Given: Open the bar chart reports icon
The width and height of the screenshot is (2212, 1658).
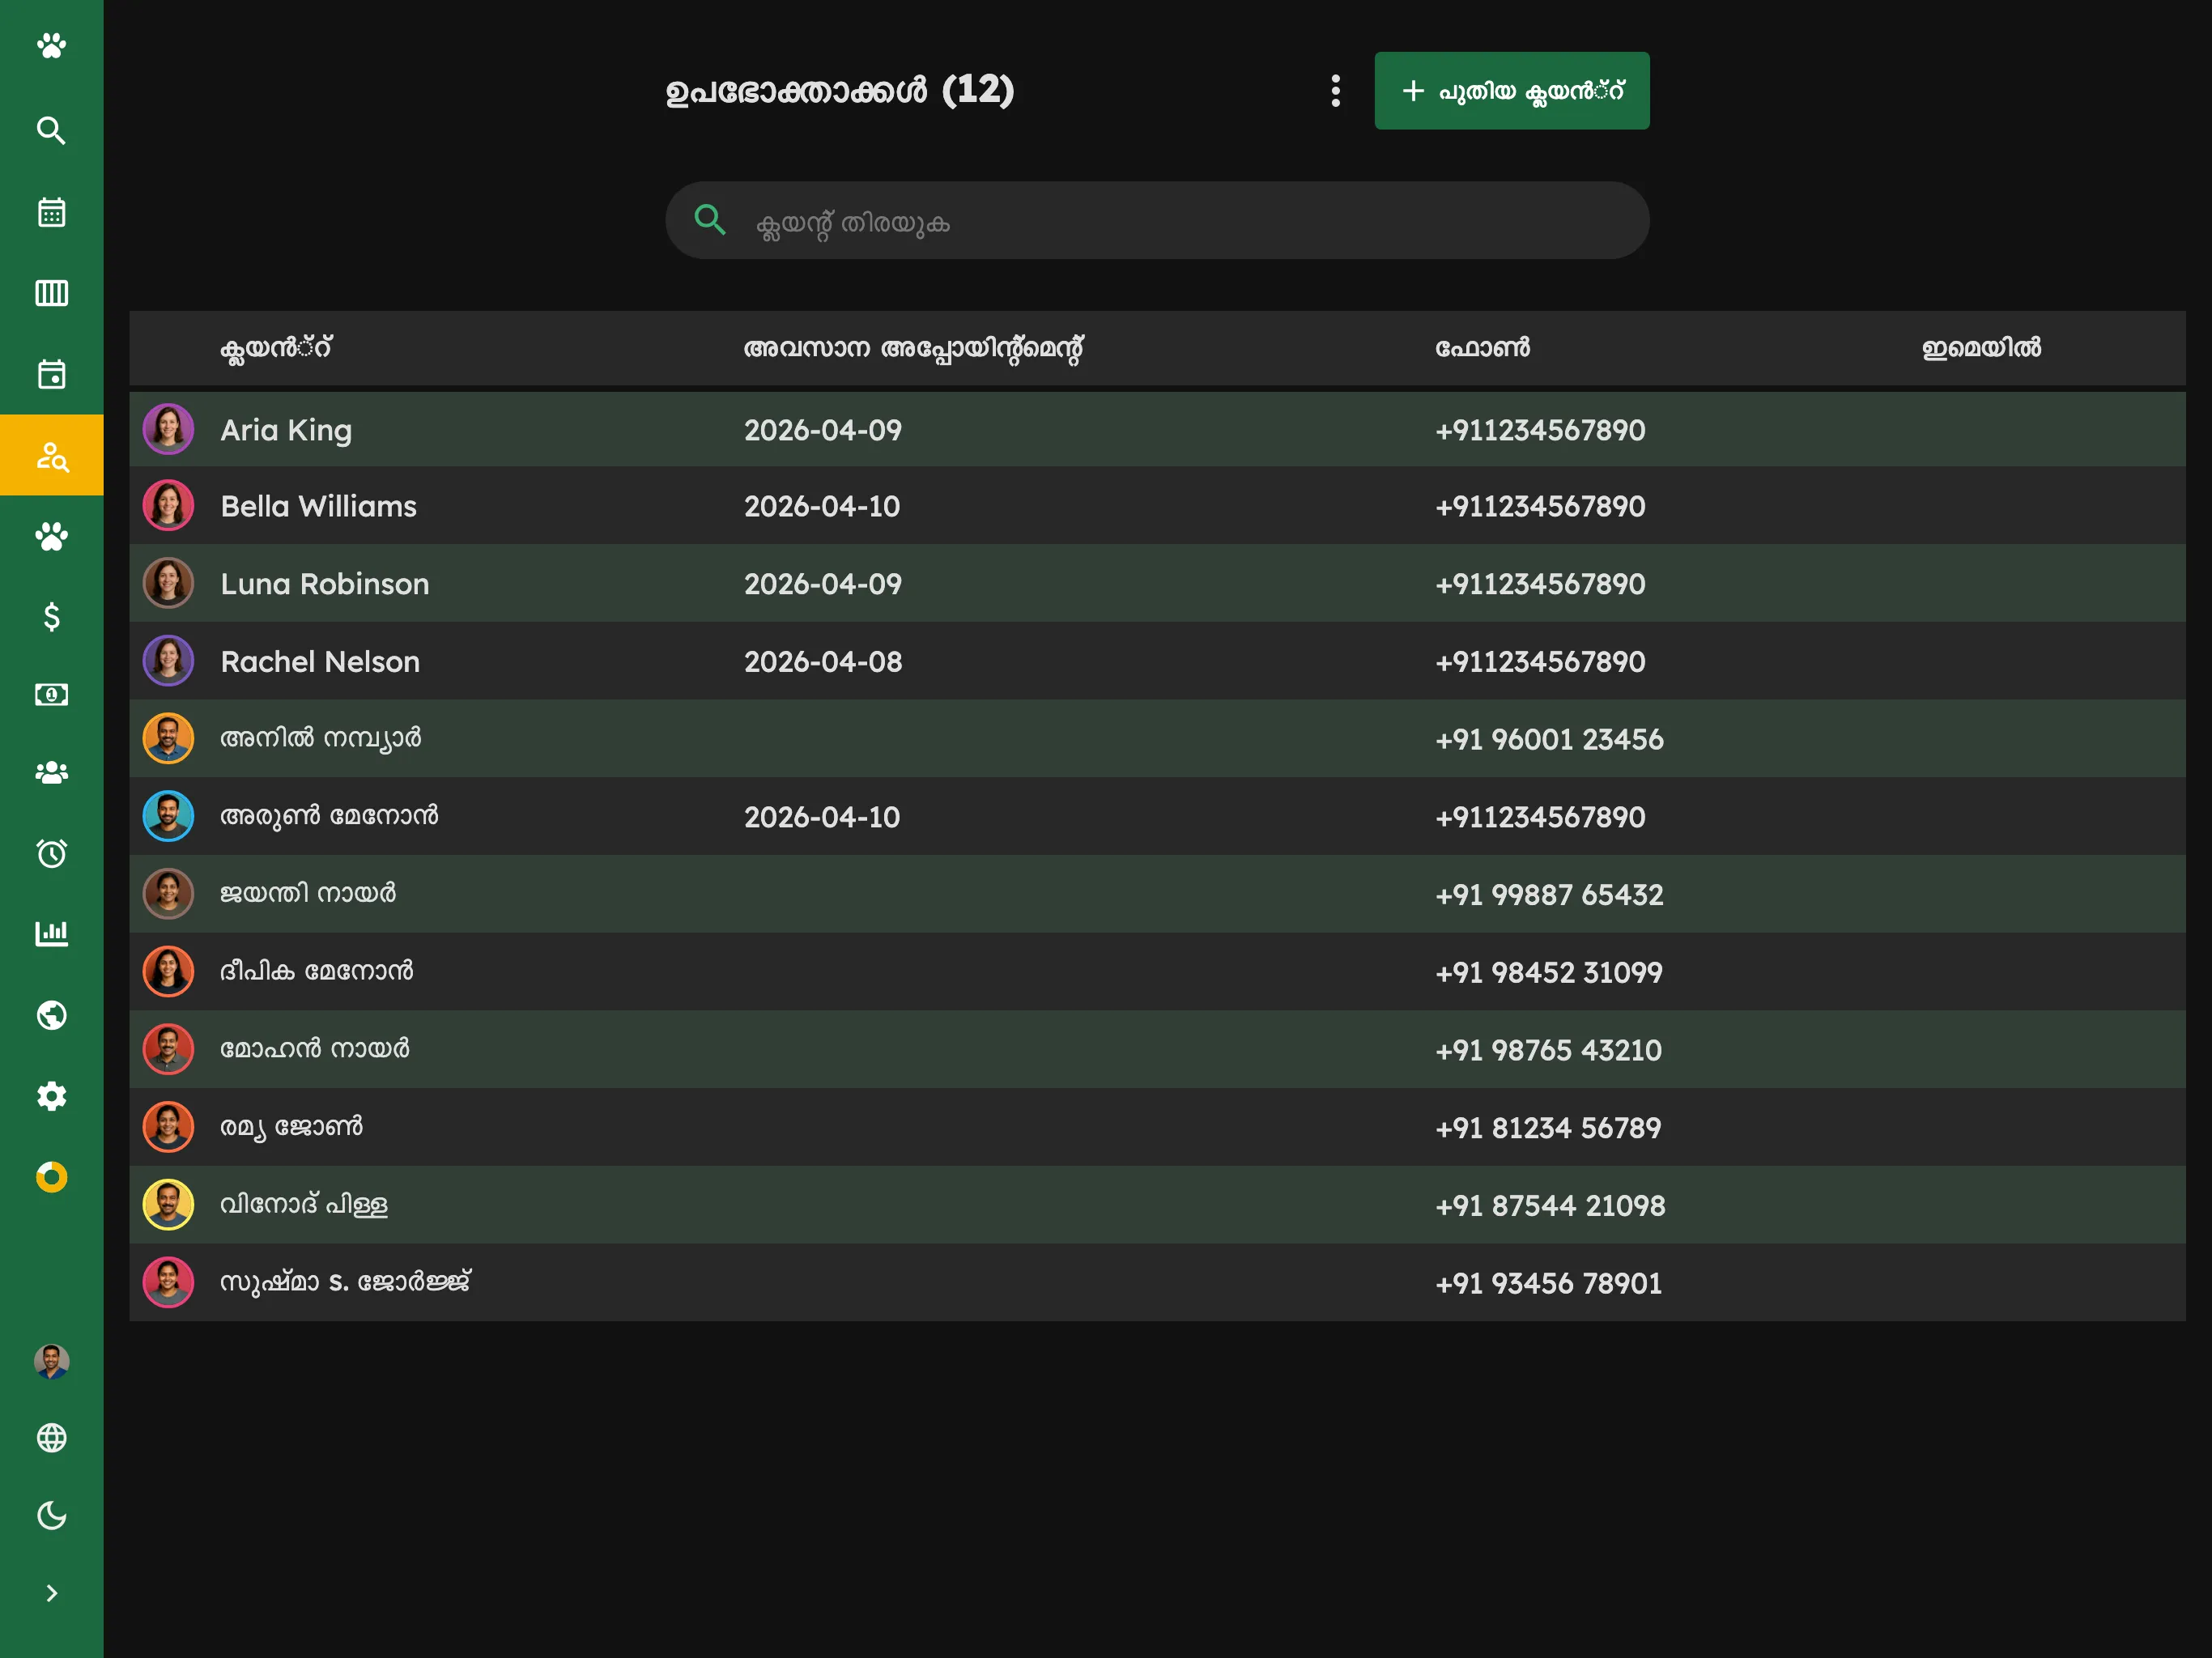Looking at the screenshot, I should pyautogui.click(x=51, y=933).
